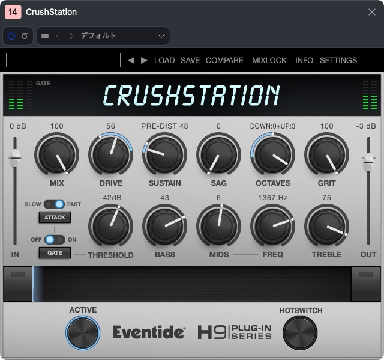The height and width of the screenshot is (360, 384).
Task: Click the IN level fader handle
Action: (x=16, y=157)
